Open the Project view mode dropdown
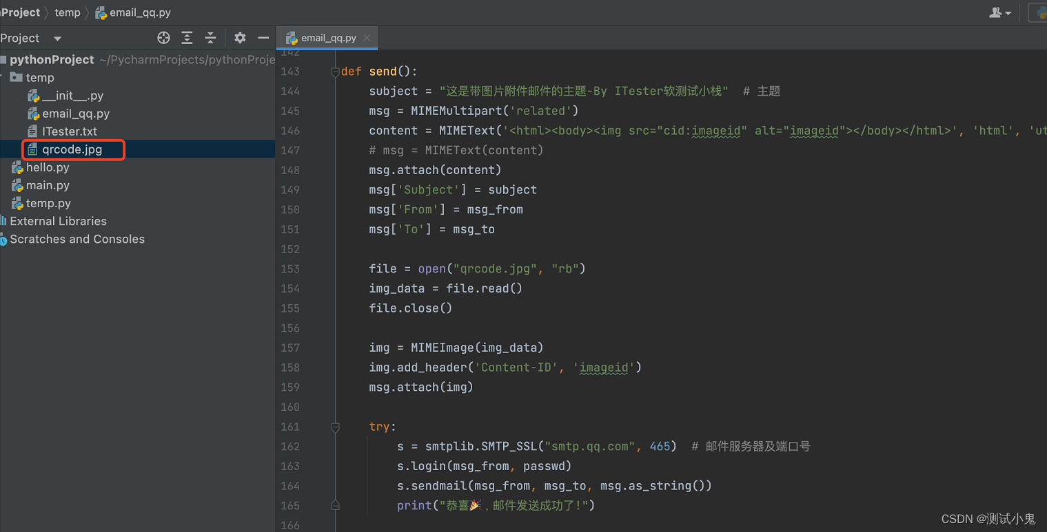This screenshot has height=532, width=1047. point(57,38)
